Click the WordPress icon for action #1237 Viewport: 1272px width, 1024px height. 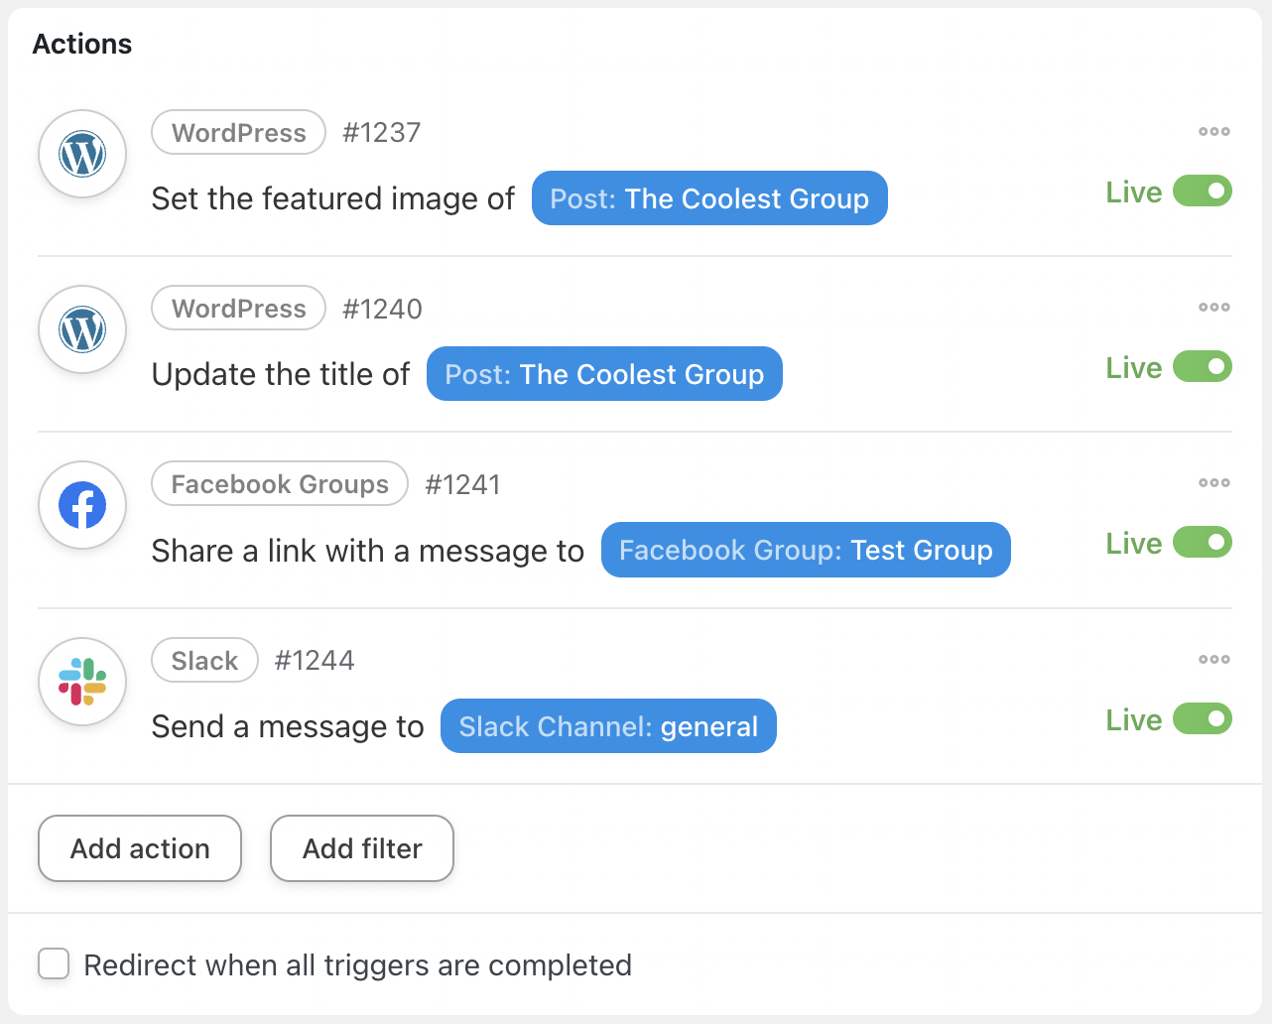coord(82,155)
